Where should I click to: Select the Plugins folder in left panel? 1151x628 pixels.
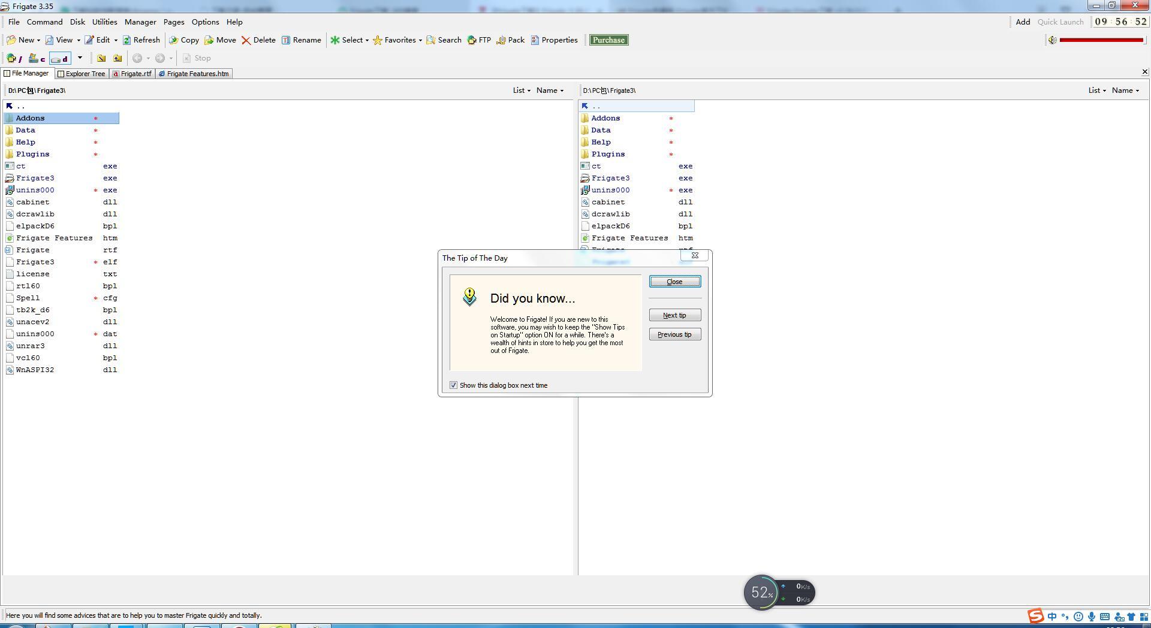click(x=32, y=154)
